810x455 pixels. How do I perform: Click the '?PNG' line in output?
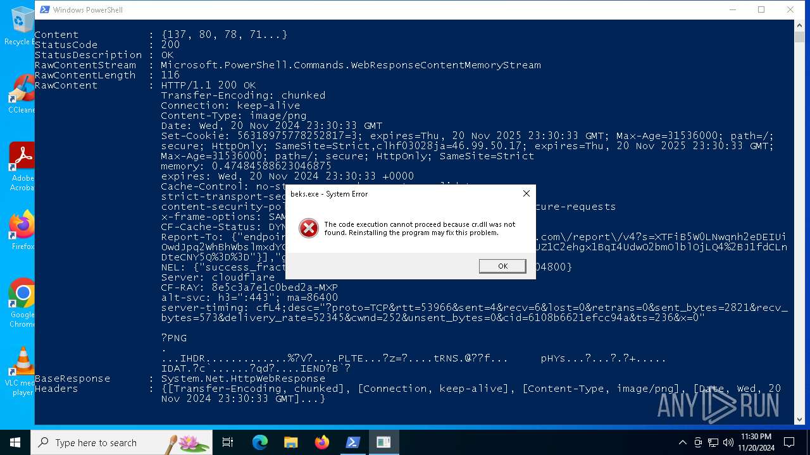pos(173,338)
